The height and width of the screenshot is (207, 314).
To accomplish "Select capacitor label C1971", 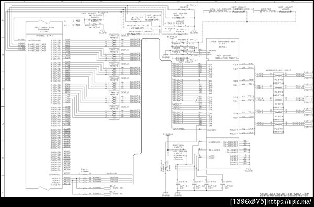I will click(199, 182).
